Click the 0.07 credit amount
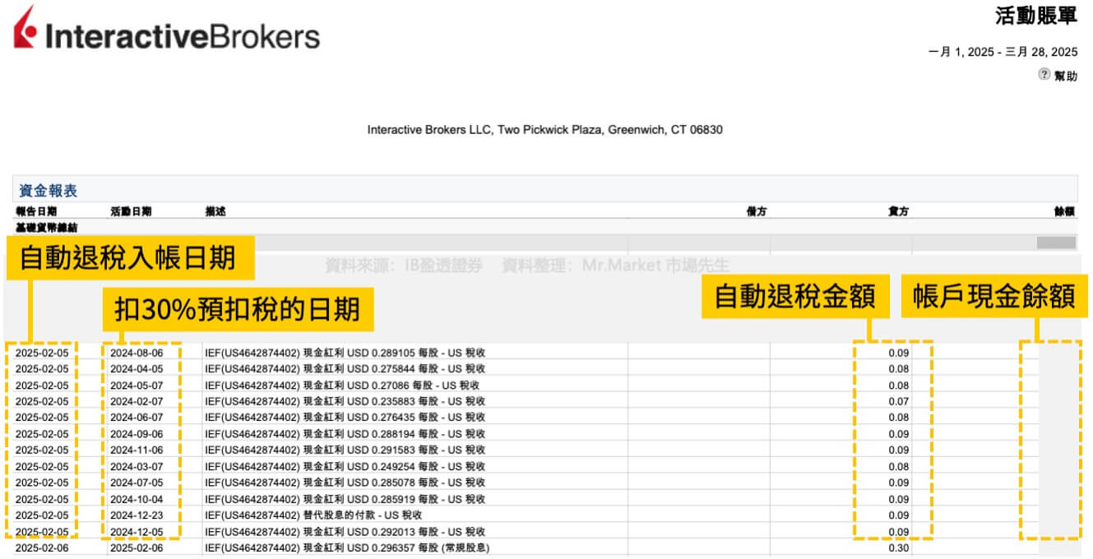Screen dimensions: 1093x559 (x=898, y=401)
